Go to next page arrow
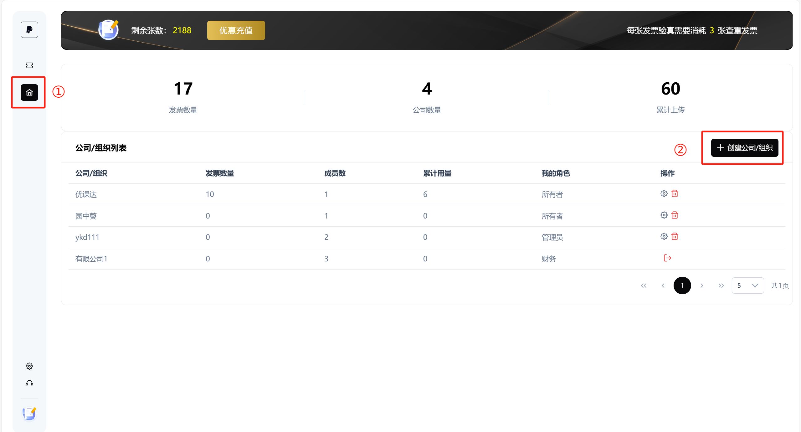The width and height of the screenshot is (801, 432). point(702,285)
